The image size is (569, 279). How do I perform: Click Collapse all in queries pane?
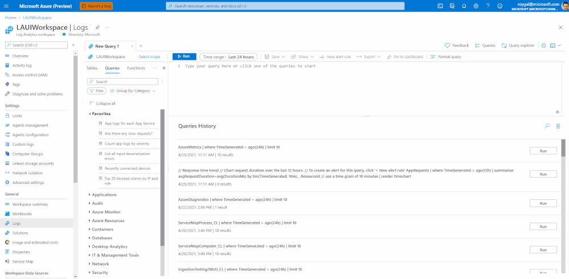(102, 104)
